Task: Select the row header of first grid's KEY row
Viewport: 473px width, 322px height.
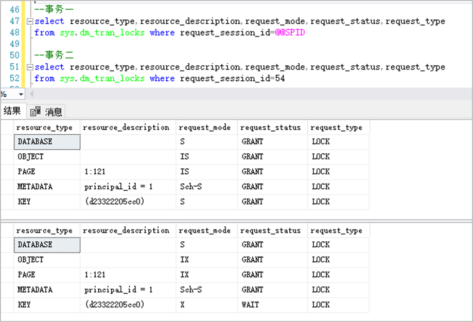Action: [x=7, y=202]
